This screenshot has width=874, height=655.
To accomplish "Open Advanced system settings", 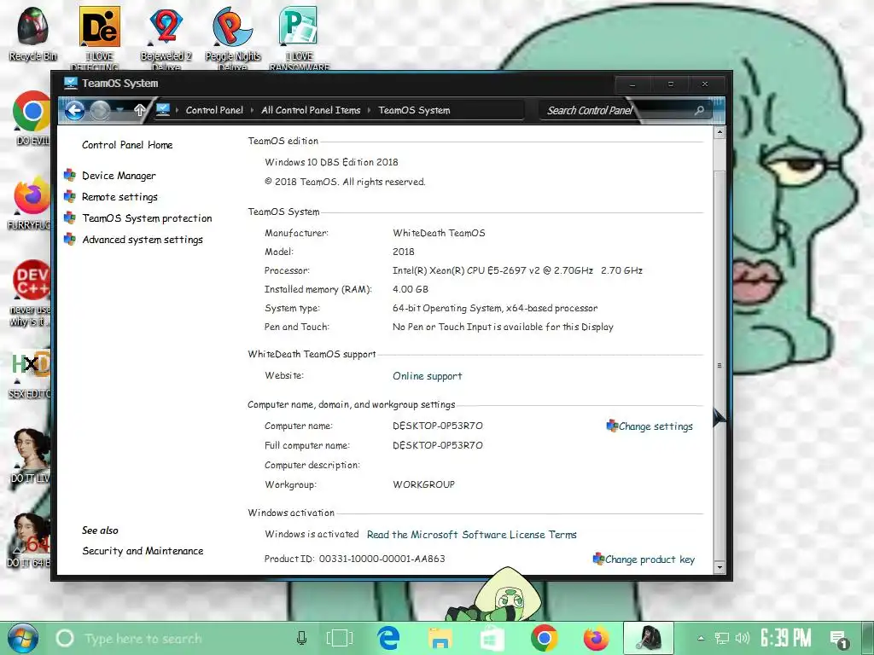I will click(143, 240).
